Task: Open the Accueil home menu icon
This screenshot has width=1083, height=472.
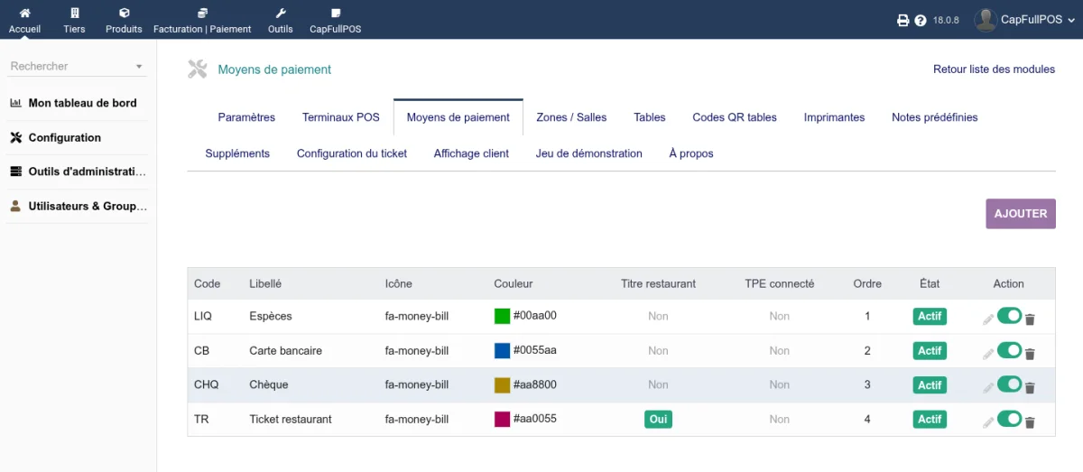Action: (x=24, y=14)
